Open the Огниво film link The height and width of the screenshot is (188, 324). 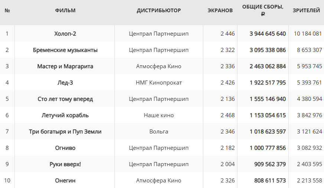coord(65,148)
